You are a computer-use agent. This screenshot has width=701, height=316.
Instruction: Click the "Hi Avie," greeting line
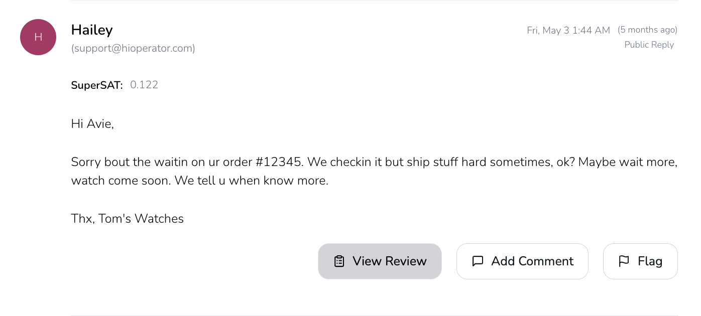click(92, 124)
